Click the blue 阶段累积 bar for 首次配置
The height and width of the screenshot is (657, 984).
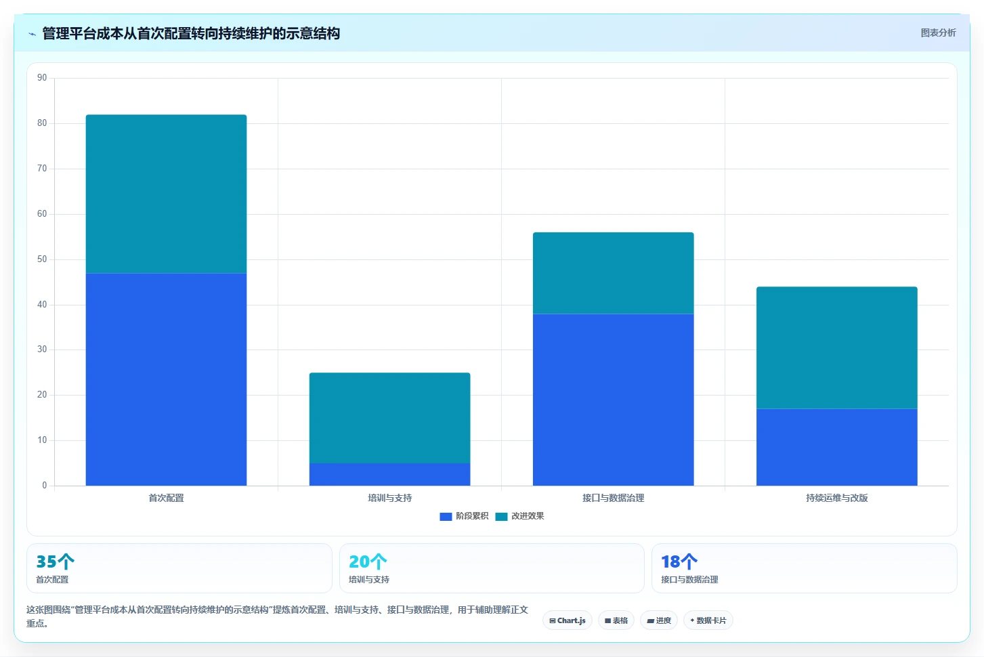pos(166,379)
